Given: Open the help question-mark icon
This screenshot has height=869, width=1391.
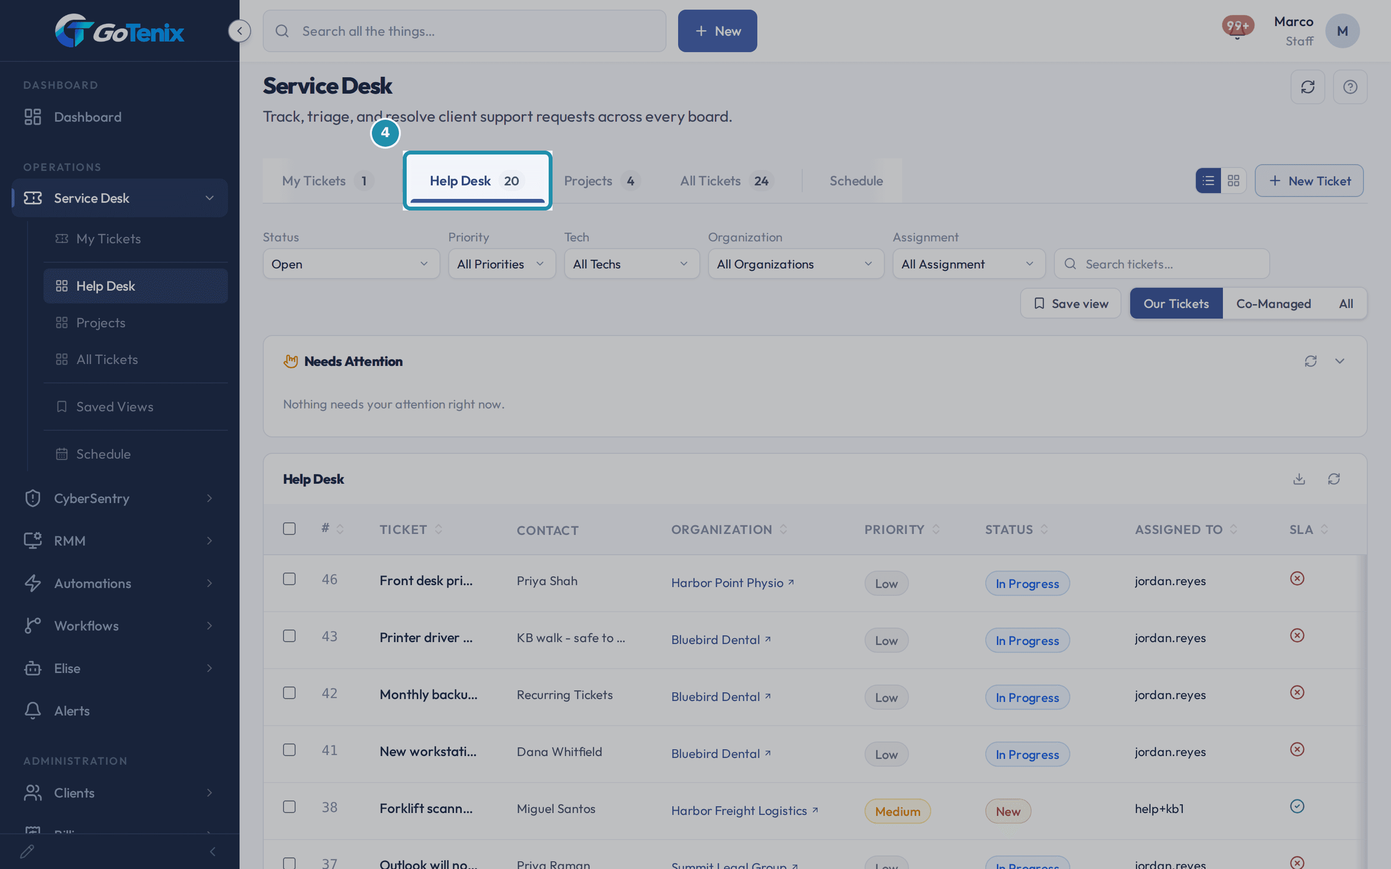Looking at the screenshot, I should coord(1350,87).
